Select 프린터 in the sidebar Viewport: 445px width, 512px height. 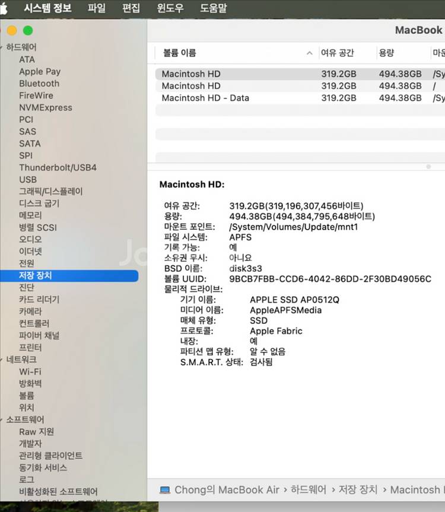30,348
